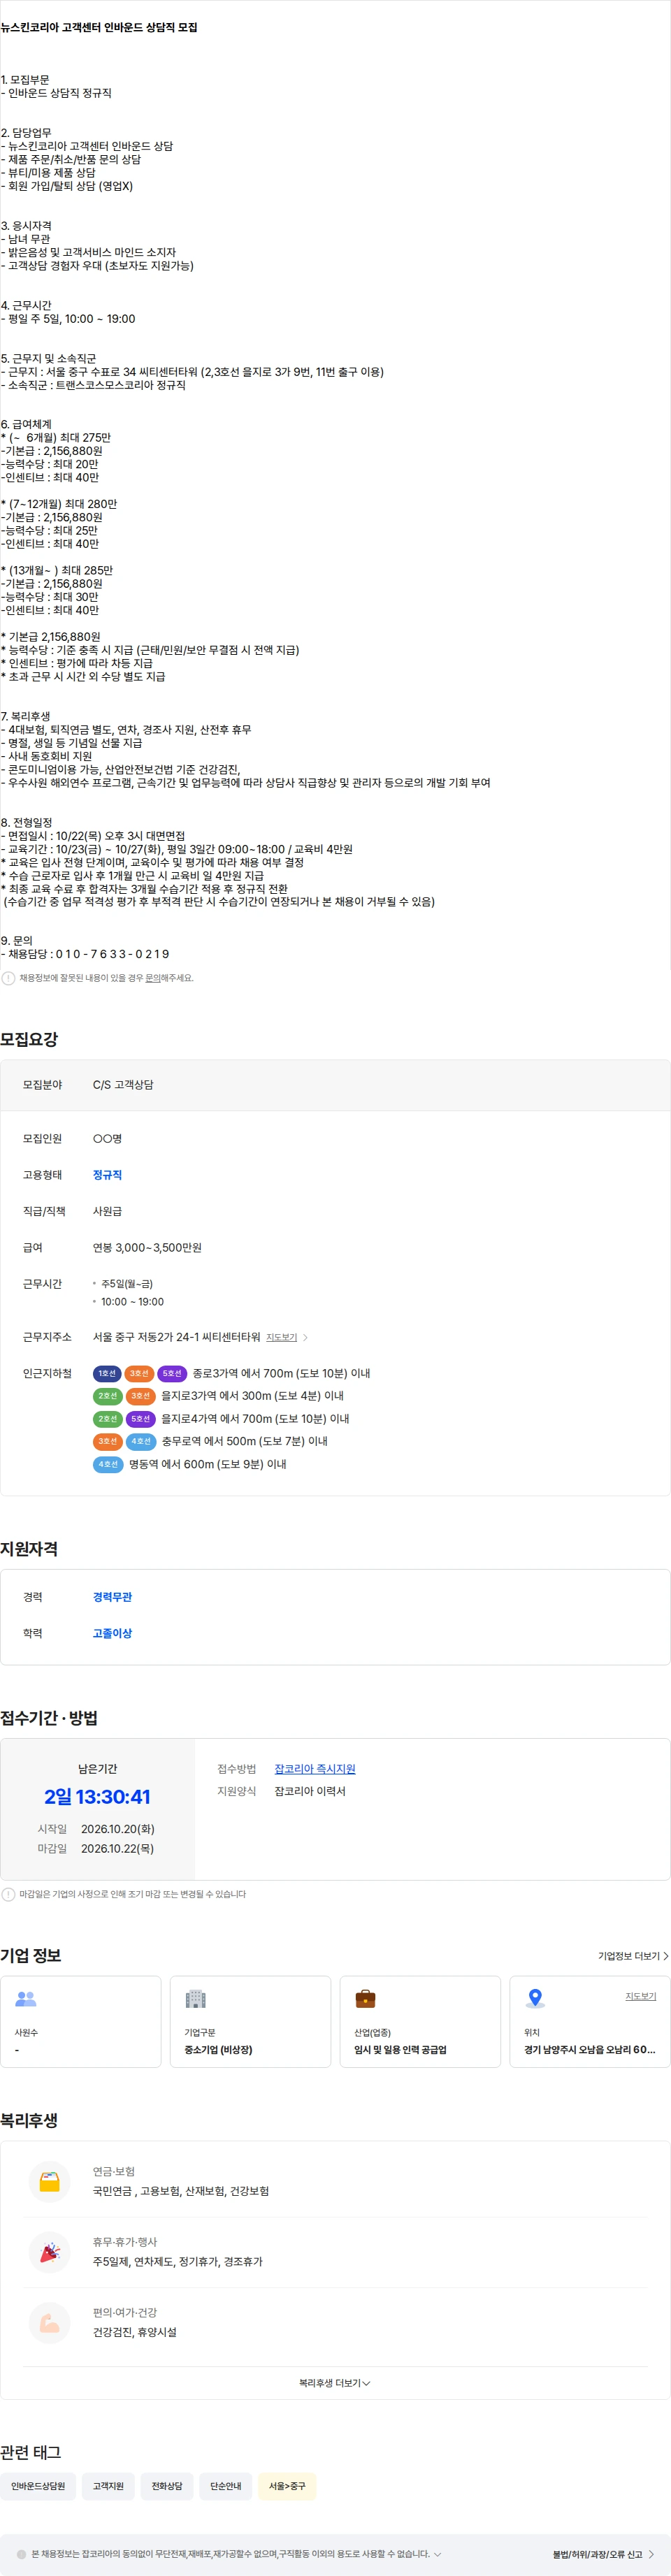This screenshot has width=671, height=2576.
Task: Click 주5일제, 연차제도, 정기휴가, 경조휴가 text
Action: (178, 2262)
